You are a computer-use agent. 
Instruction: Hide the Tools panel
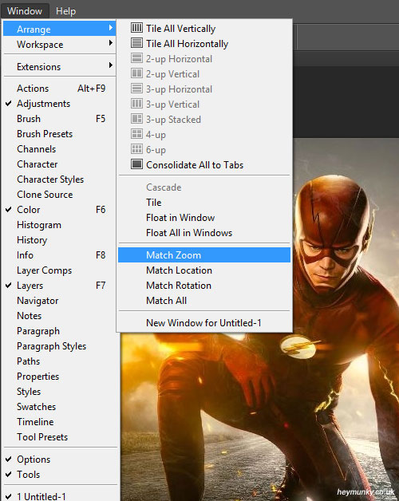(x=60, y=475)
